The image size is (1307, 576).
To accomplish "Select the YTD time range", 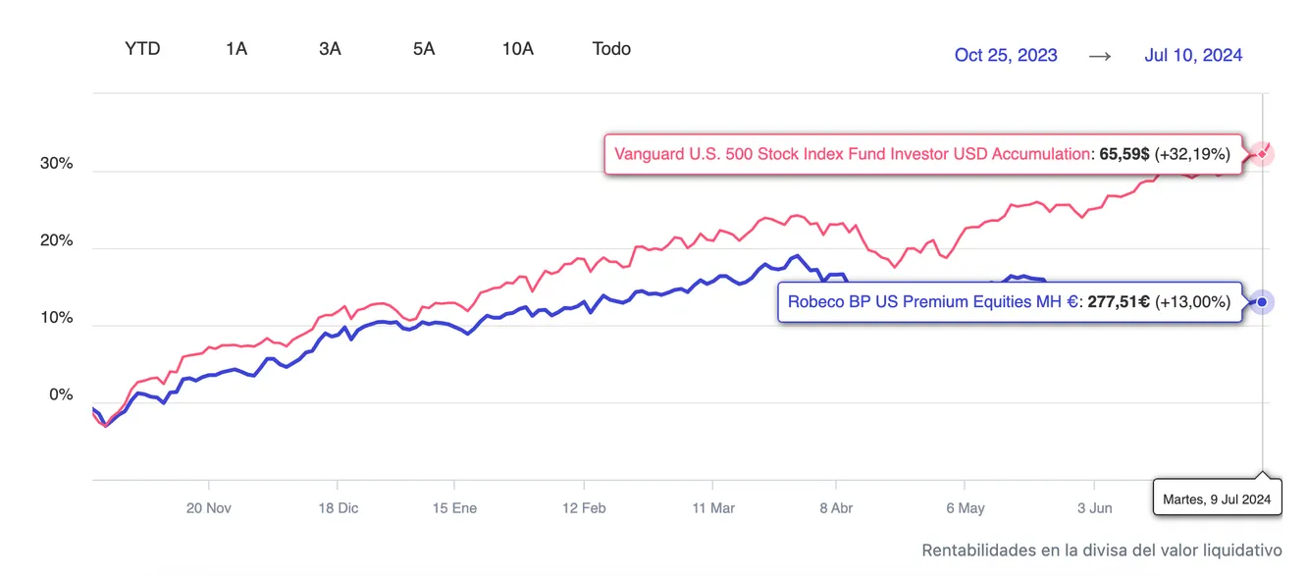I will [142, 49].
